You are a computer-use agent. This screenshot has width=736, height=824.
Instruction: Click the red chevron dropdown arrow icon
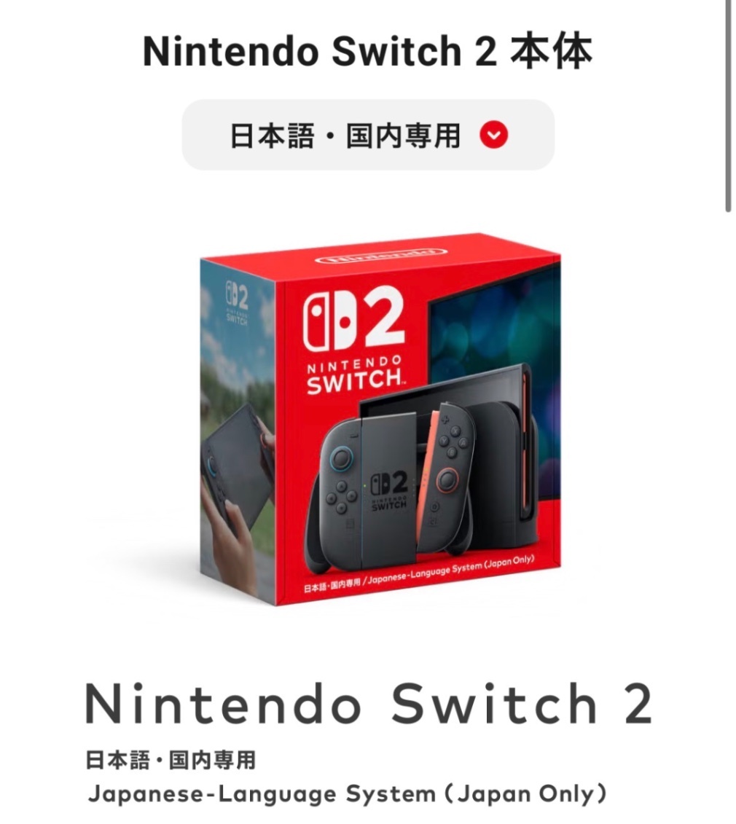tap(493, 135)
